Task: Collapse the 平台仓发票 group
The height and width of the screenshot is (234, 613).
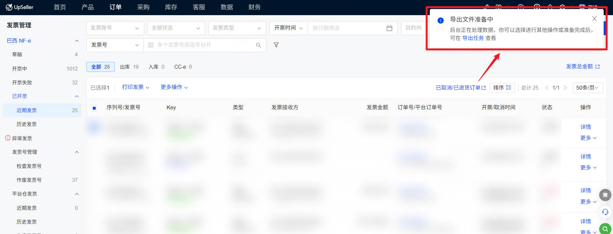Action: [77, 194]
